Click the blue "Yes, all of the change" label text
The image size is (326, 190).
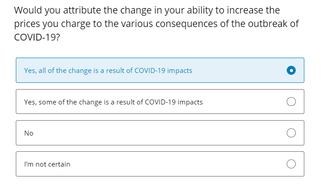(108, 71)
